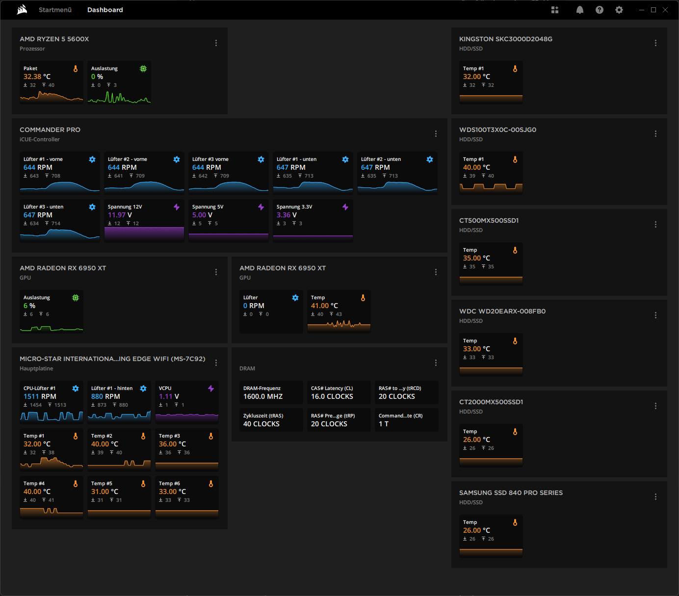Click the motherboard Temp #6 33.00 °C tile
This screenshot has width=679, height=596.
[187, 497]
